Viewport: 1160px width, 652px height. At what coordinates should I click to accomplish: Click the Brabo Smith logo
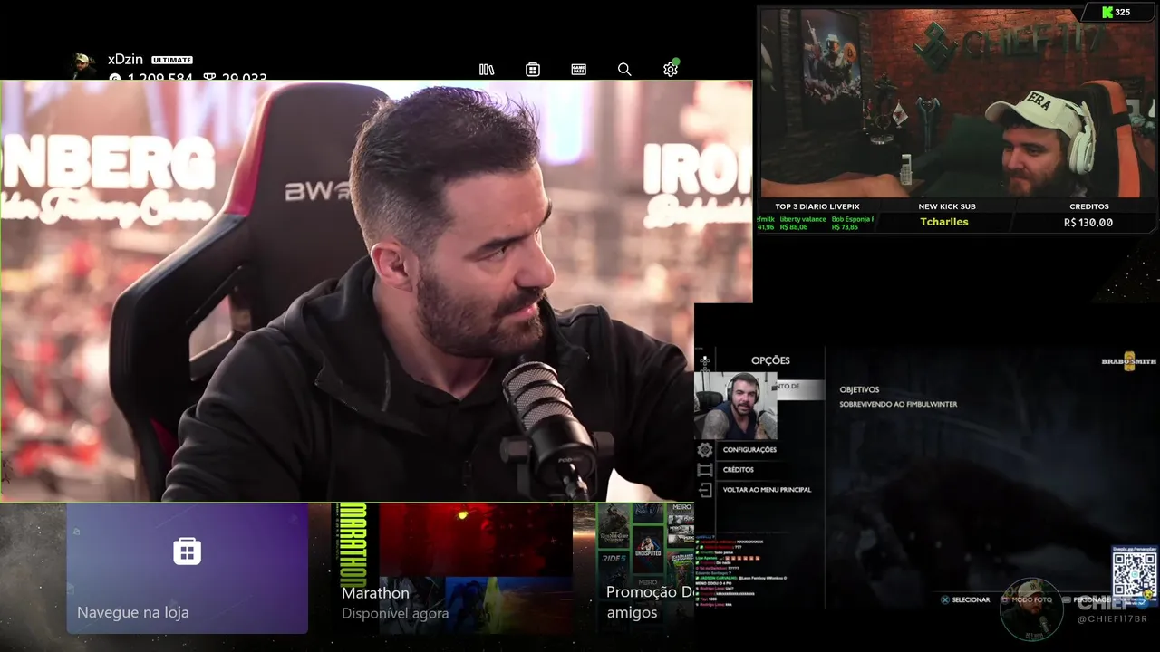[x=1129, y=360]
